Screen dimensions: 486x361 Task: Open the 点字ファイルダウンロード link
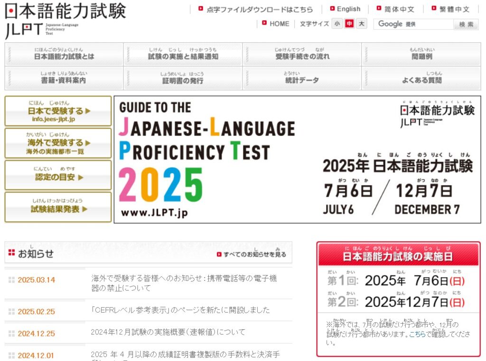click(x=260, y=9)
